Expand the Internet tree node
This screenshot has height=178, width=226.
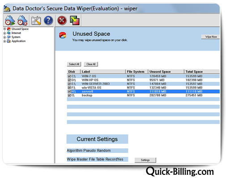coord(4,33)
